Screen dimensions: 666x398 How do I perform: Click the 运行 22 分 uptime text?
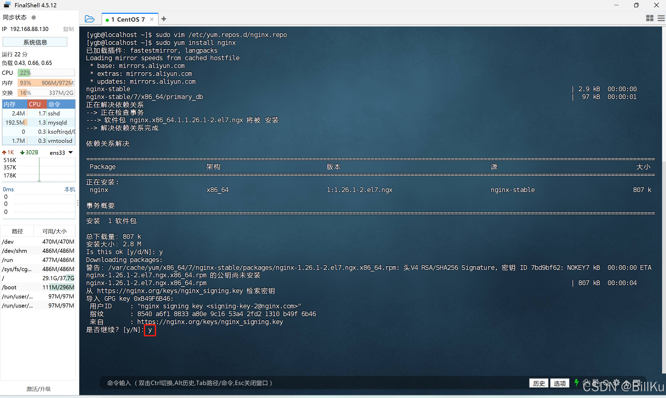(15, 54)
